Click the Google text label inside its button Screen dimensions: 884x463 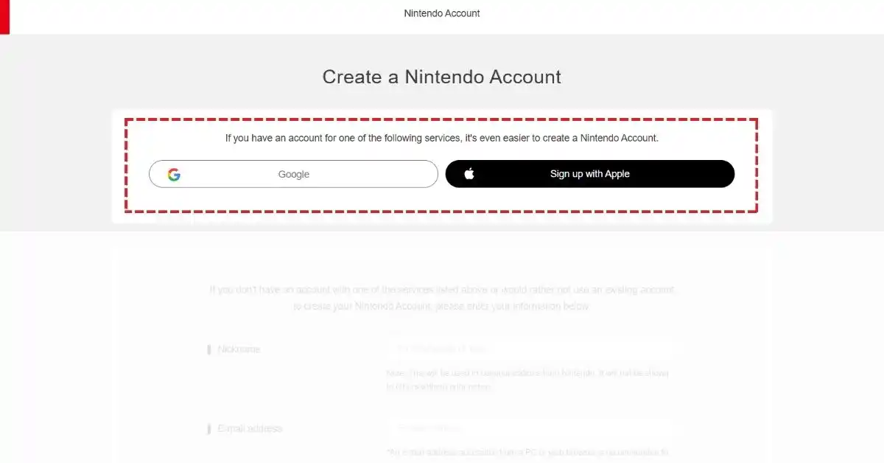coord(293,174)
